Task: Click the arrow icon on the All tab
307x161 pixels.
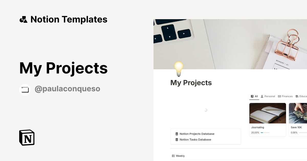Action: (x=252, y=96)
